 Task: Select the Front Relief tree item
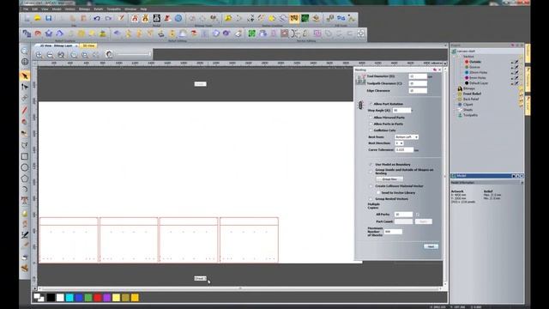[472, 94]
